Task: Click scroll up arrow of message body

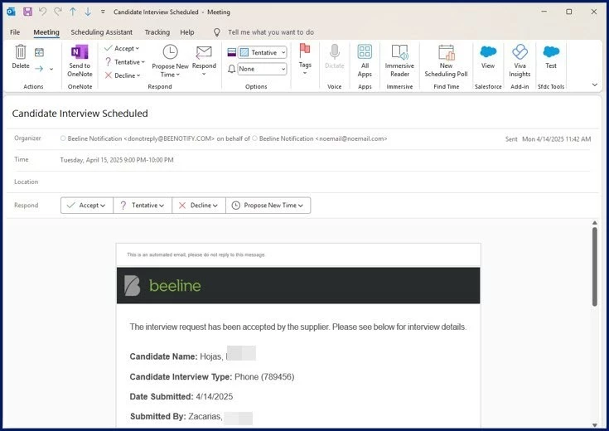Action: [595, 223]
